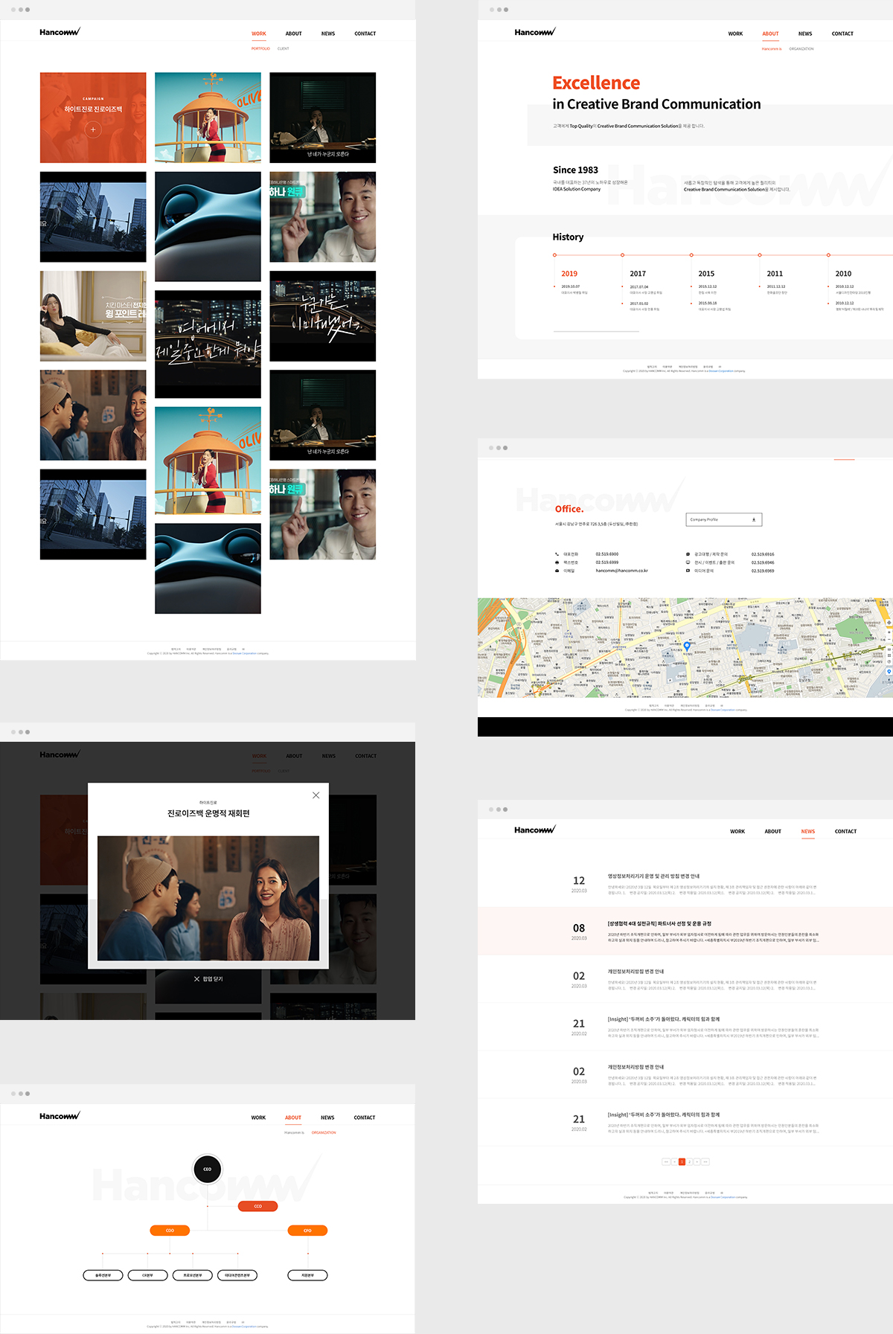
Task: Click the plus icon on the orange campaign tile
Action: click(93, 130)
